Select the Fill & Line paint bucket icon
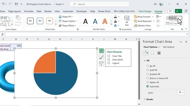190x106 pixels. point(146,53)
